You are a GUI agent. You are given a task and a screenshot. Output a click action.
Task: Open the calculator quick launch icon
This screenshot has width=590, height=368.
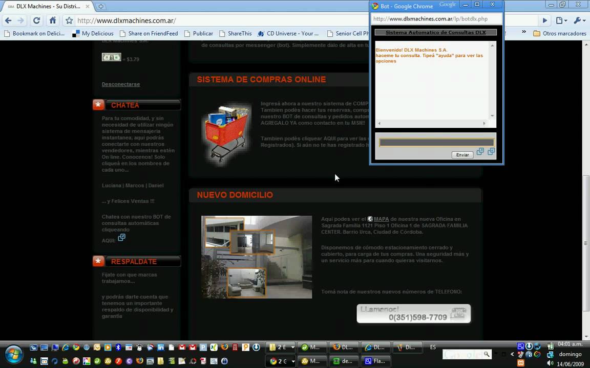(x=235, y=348)
